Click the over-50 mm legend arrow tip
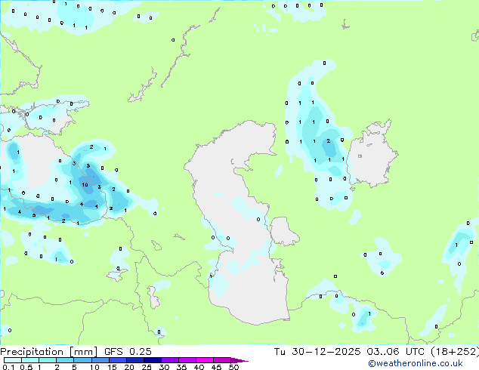The height and width of the screenshot is (370, 479). 239,360
